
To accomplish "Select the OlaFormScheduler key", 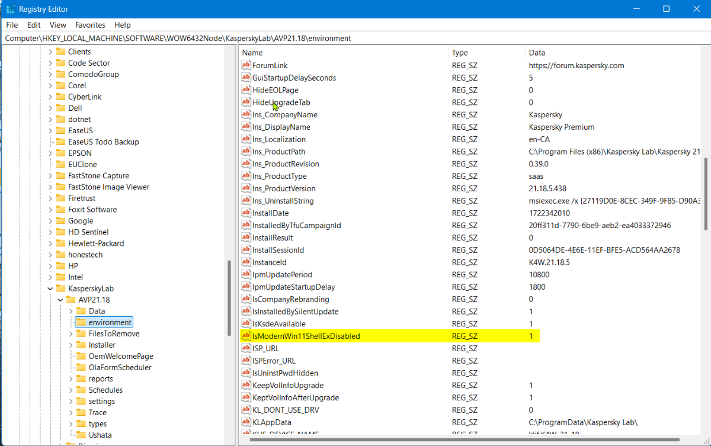I will (120, 367).
